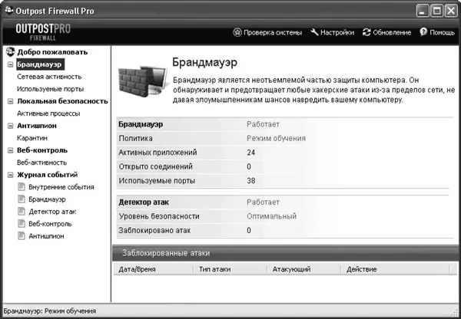The width and height of the screenshot is (461, 319).
Task: Open Детектор атак log entry
Action: [x=52, y=212]
